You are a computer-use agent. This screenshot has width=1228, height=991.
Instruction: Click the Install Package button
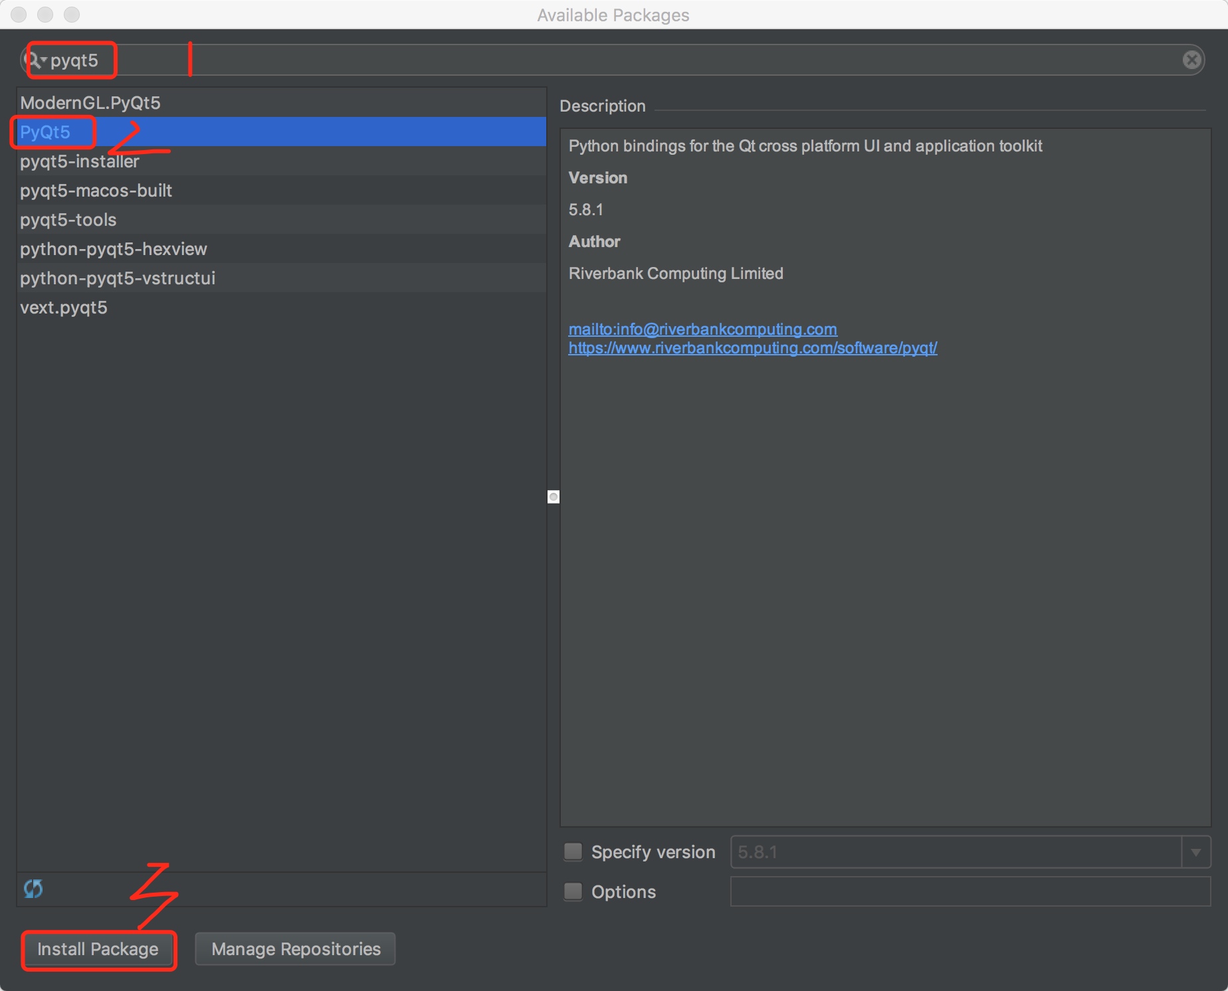(98, 949)
